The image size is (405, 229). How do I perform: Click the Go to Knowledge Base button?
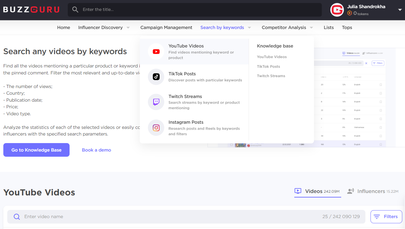point(36,150)
